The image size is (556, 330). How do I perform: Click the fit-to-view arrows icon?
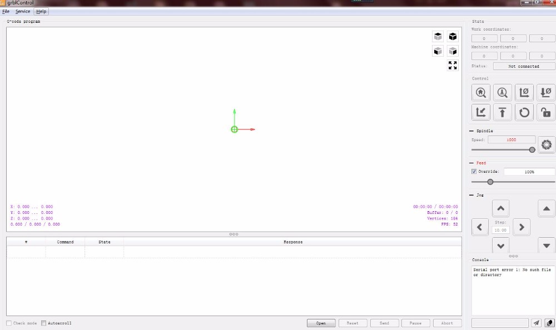pos(453,66)
